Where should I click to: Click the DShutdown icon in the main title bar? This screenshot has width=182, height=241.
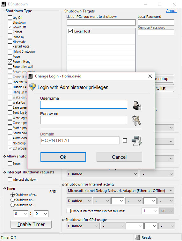(4, 4)
